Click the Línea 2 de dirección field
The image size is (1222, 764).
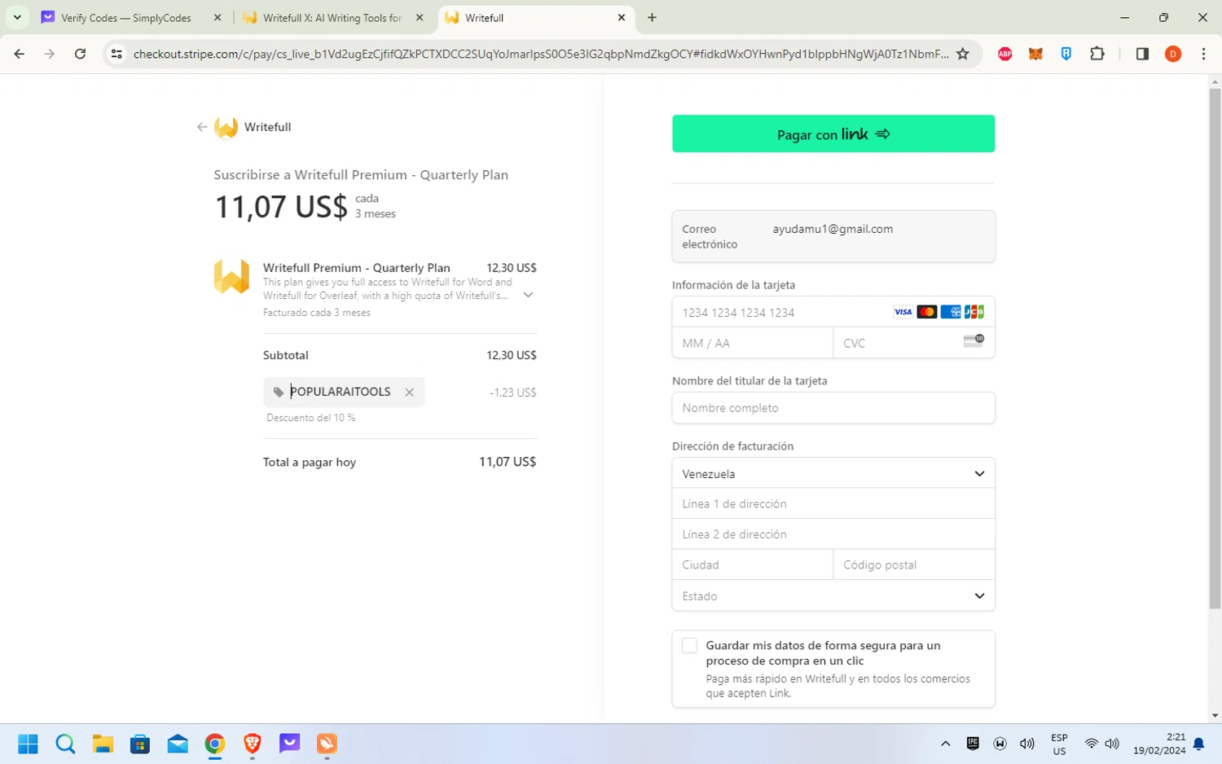point(833,534)
